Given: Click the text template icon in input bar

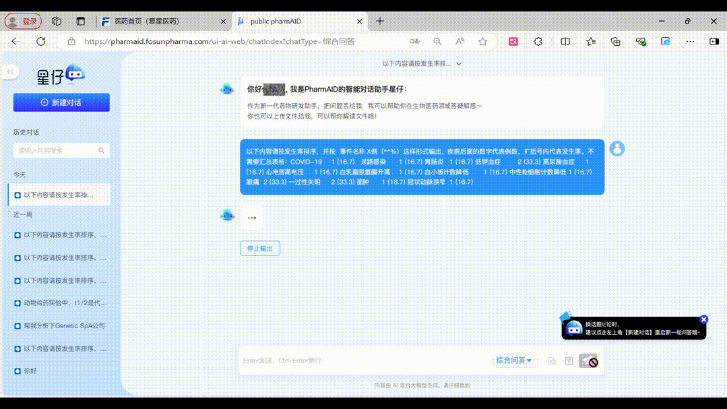Looking at the screenshot, I should point(569,361).
